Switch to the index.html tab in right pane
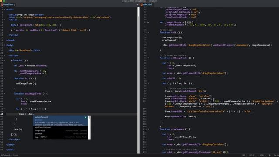279x157 pixels. point(147,5)
